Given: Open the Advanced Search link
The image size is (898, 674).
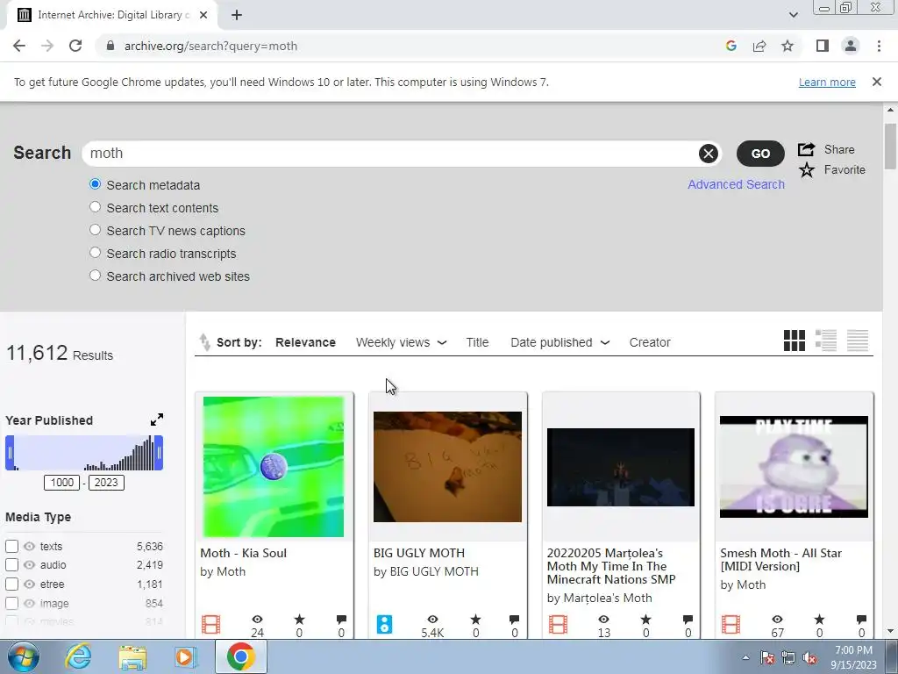Looking at the screenshot, I should click(x=736, y=184).
